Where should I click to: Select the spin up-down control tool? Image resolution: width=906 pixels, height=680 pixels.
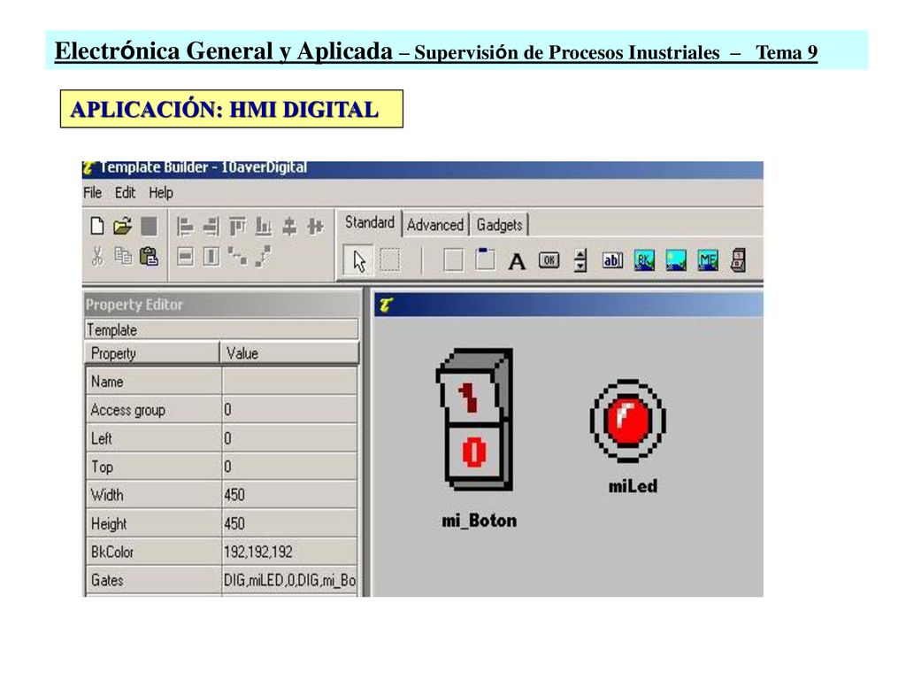[580, 260]
